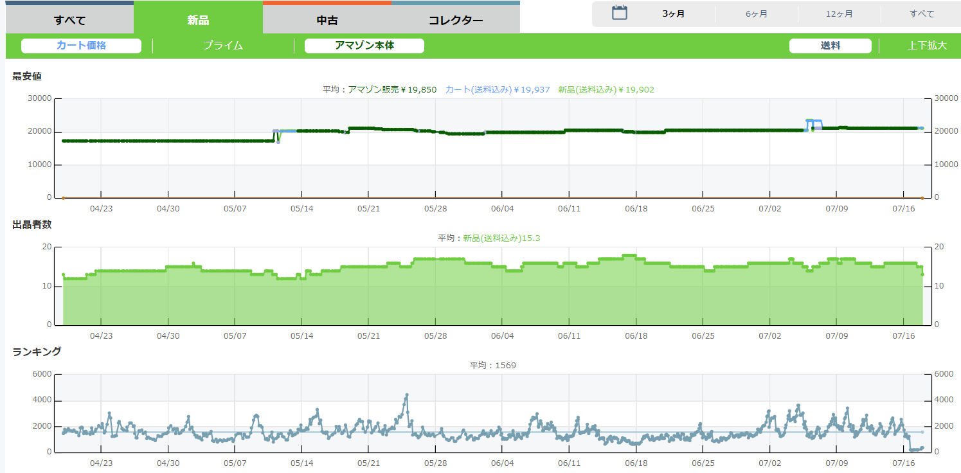The width and height of the screenshot is (961, 473).
Task: Toggle the カート価格 filter
Action: tap(81, 46)
